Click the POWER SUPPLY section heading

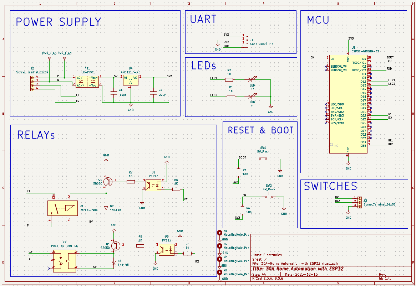pyautogui.click(x=59, y=22)
